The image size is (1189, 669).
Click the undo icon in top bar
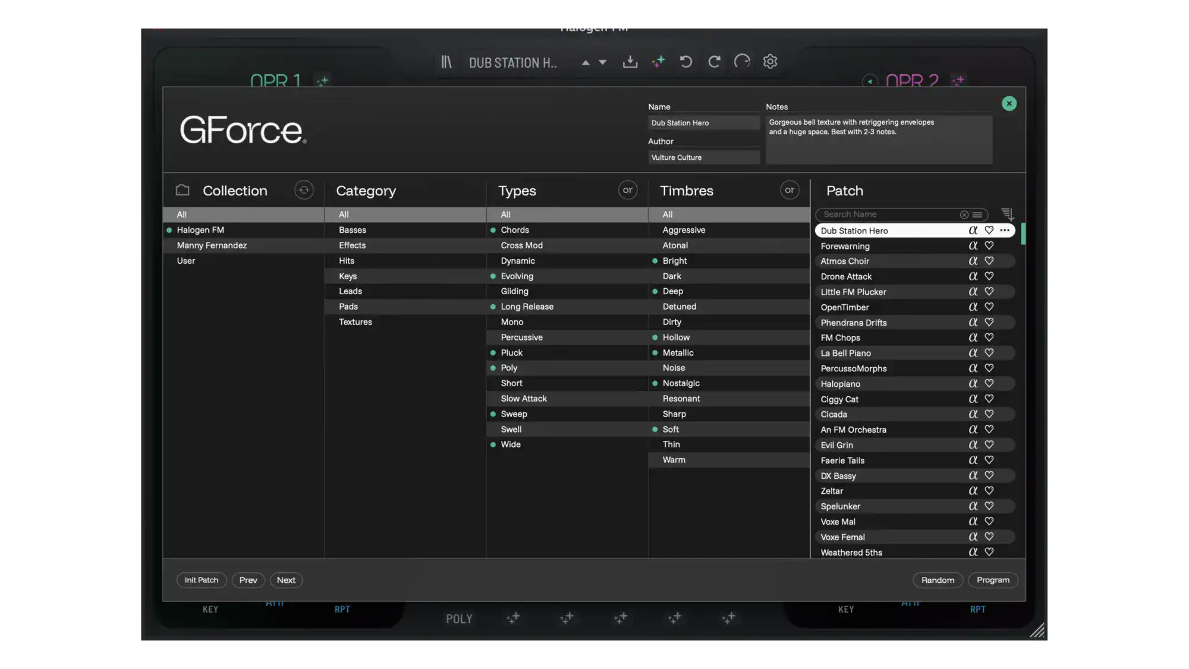pyautogui.click(x=686, y=62)
